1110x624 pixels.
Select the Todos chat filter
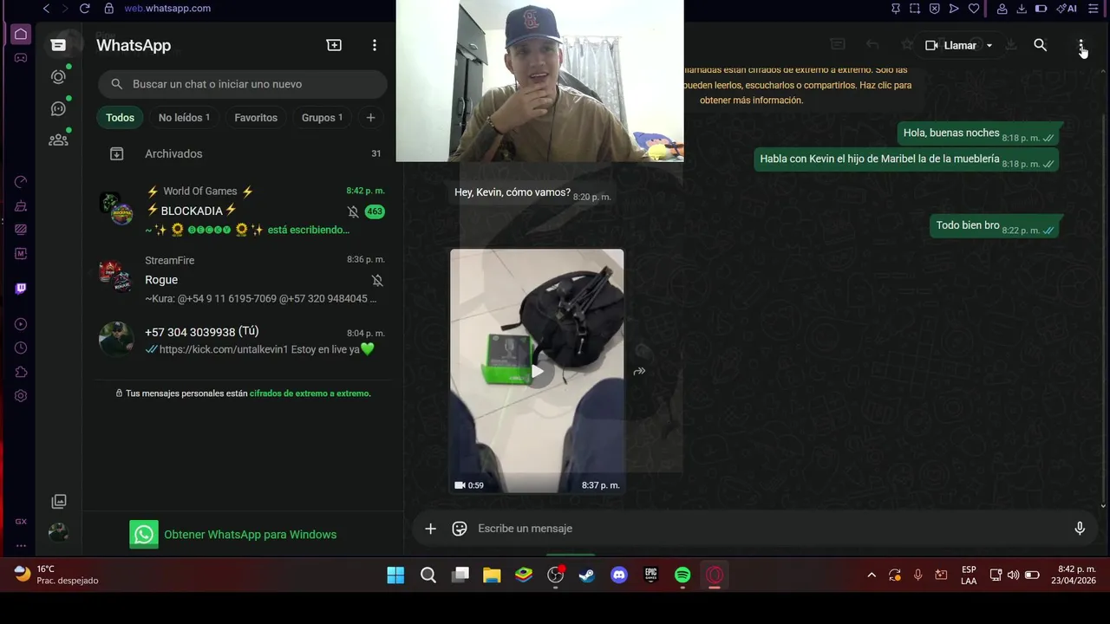click(120, 118)
